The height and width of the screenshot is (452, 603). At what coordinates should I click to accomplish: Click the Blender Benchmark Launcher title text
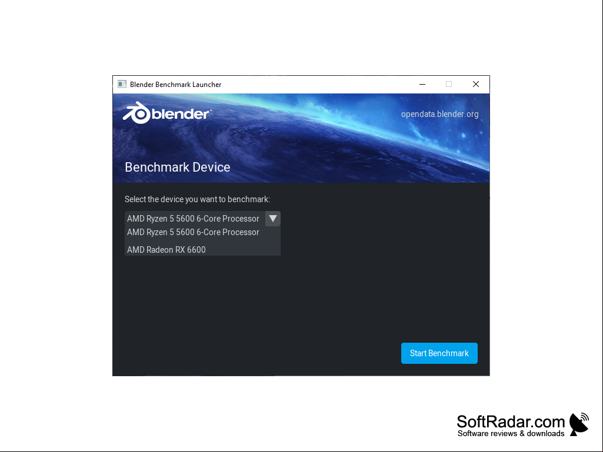(x=175, y=84)
